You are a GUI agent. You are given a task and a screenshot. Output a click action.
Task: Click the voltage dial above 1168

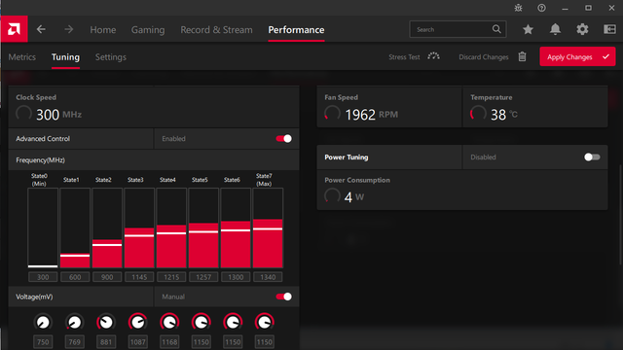[x=169, y=322]
